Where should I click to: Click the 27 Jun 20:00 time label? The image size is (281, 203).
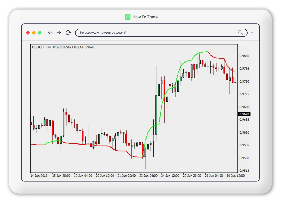(x=192, y=176)
